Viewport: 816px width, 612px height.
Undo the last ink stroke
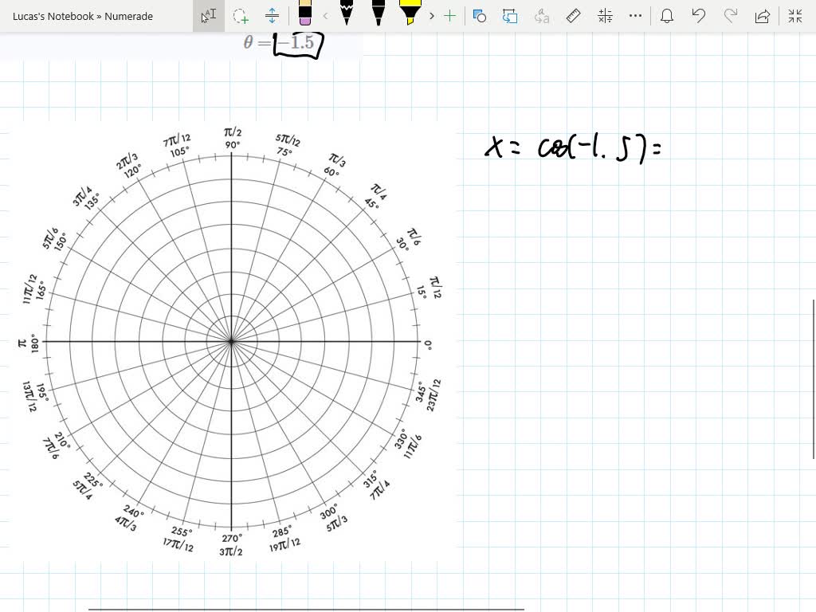point(698,16)
